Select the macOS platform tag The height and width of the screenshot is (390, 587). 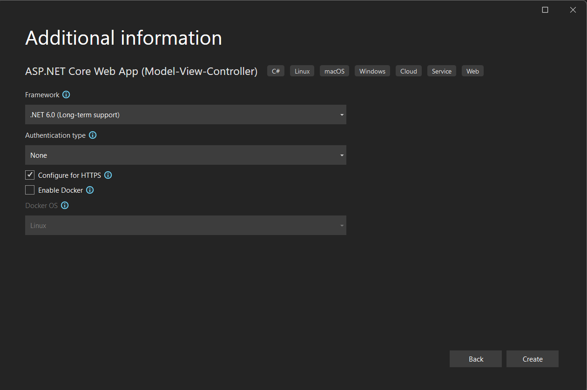click(334, 71)
